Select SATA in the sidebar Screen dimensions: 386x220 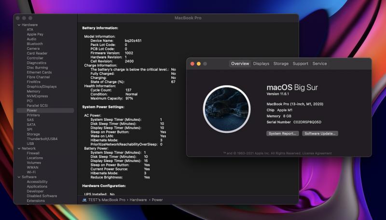[x=31, y=125]
